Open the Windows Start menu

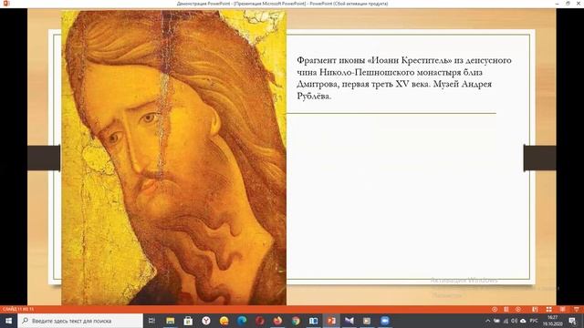(8, 321)
